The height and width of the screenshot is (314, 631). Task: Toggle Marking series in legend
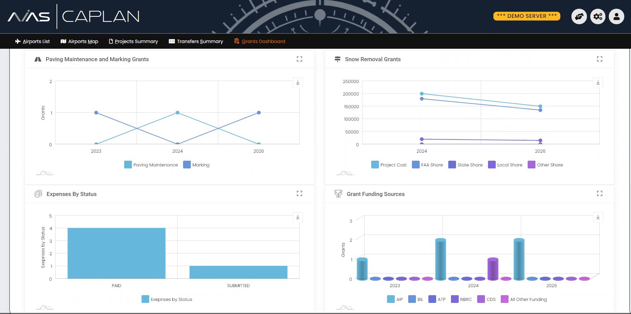197,165
